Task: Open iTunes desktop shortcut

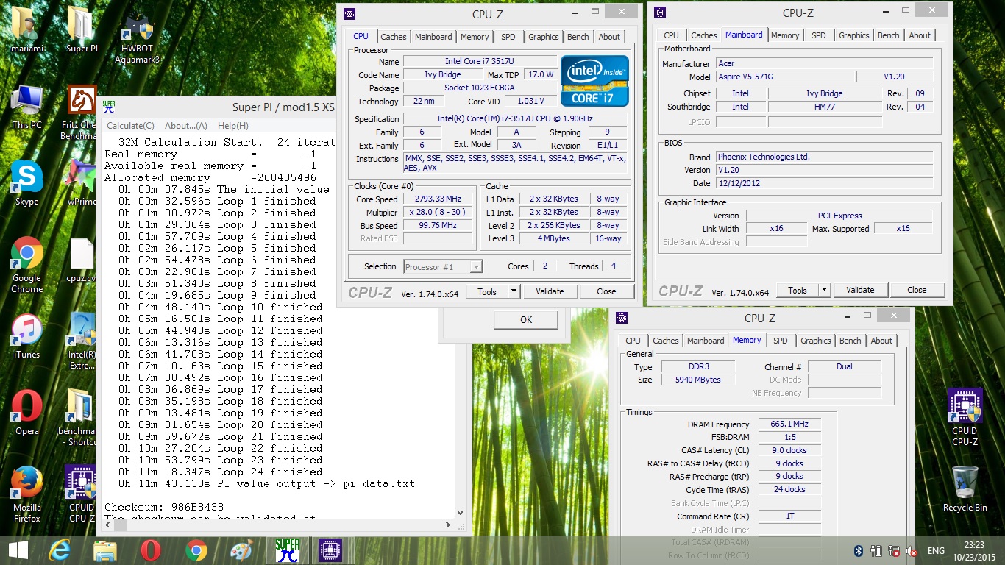Action: (x=27, y=335)
